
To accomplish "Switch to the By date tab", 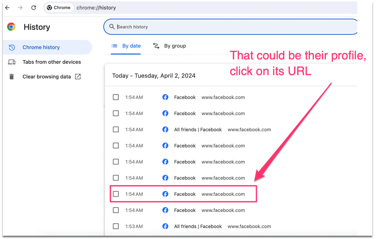I will (x=126, y=46).
